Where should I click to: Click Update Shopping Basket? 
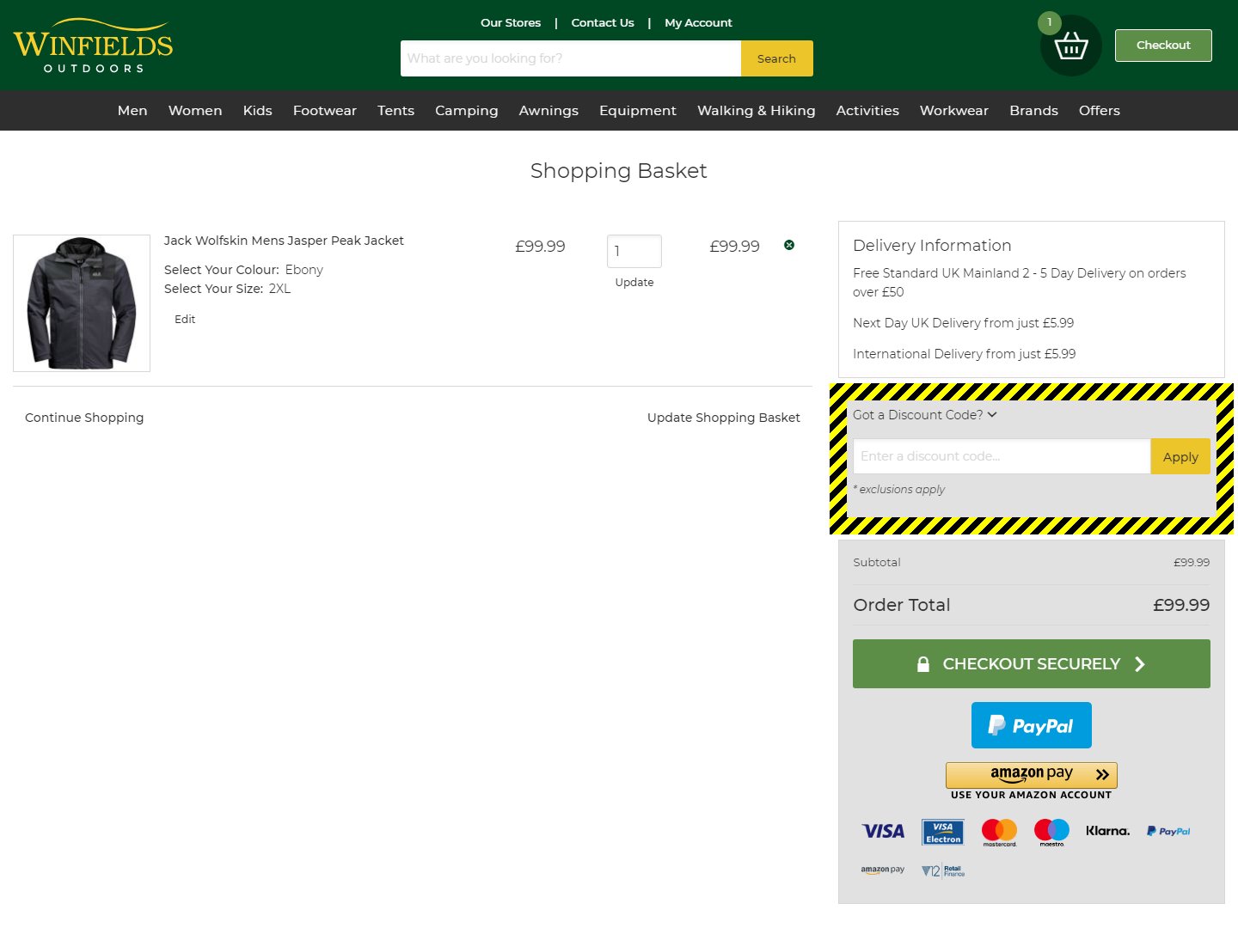(724, 418)
